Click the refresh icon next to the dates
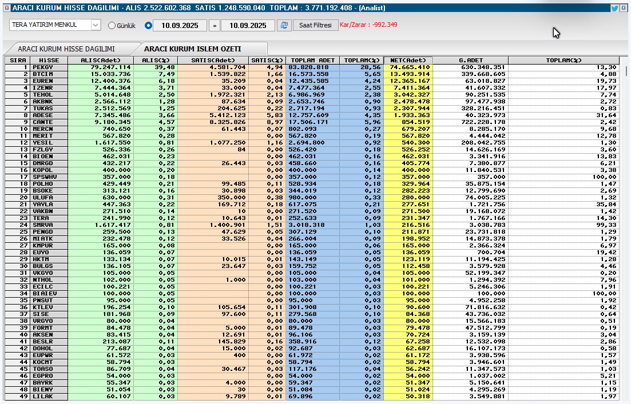The image size is (631, 404). 284,25
